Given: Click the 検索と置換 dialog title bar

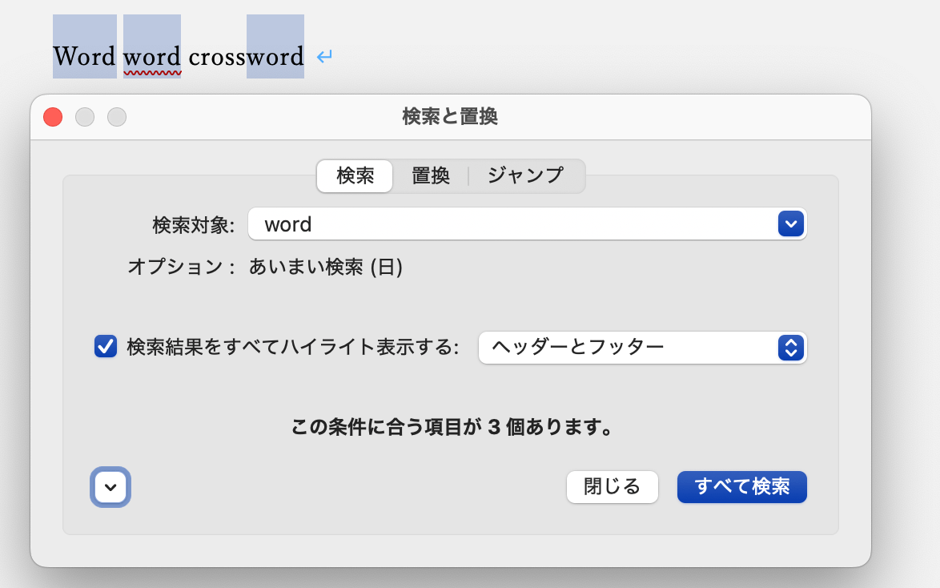Looking at the screenshot, I should tap(450, 116).
